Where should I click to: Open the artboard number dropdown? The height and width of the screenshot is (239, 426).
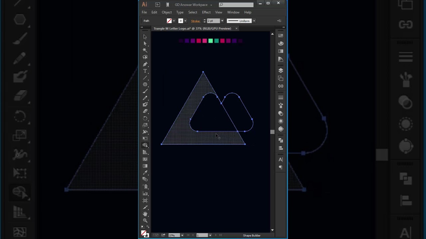[210, 235]
